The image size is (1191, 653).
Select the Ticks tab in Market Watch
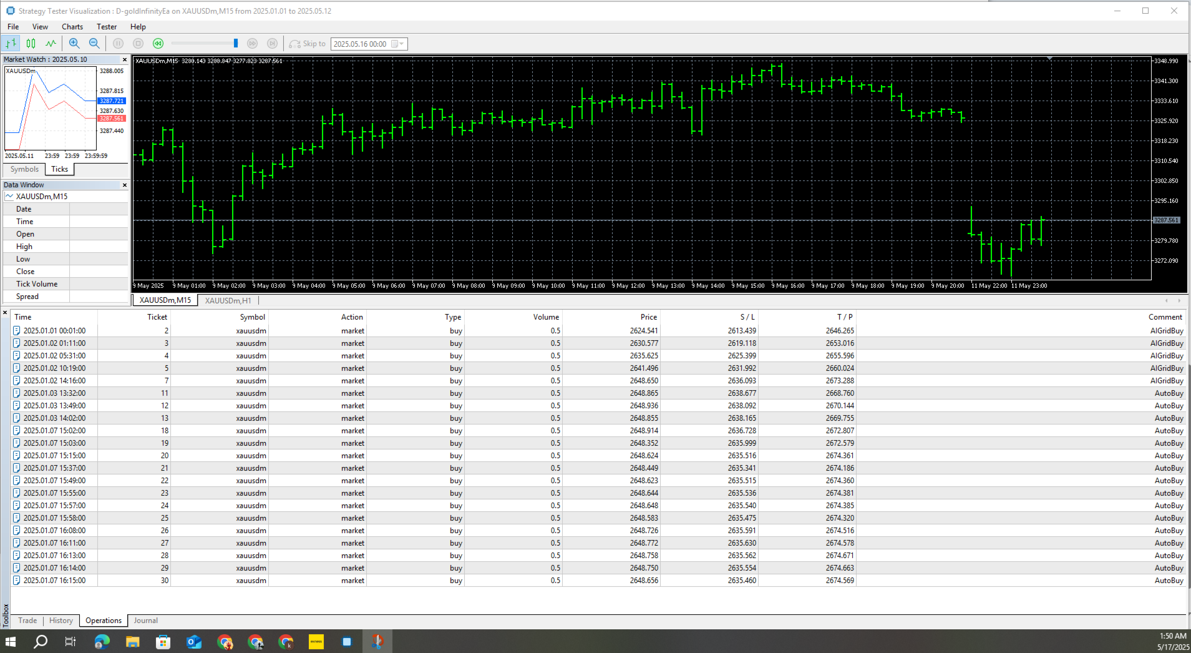pos(60,169)
